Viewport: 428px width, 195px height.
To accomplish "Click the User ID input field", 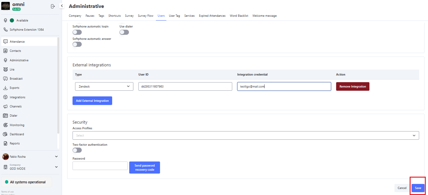I will (185, 86).
